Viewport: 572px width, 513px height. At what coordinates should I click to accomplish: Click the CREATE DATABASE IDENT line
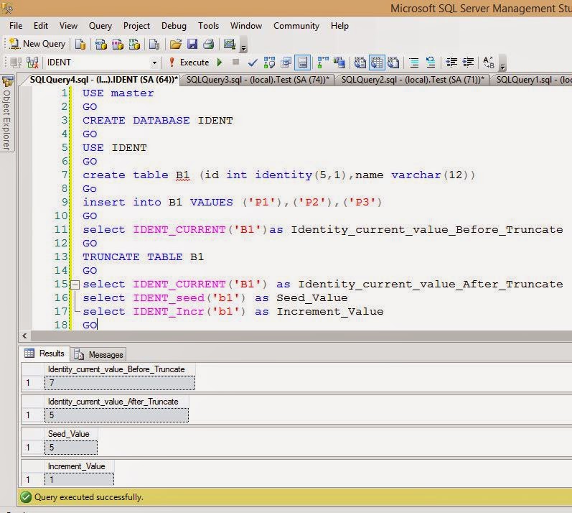(158, 121)
